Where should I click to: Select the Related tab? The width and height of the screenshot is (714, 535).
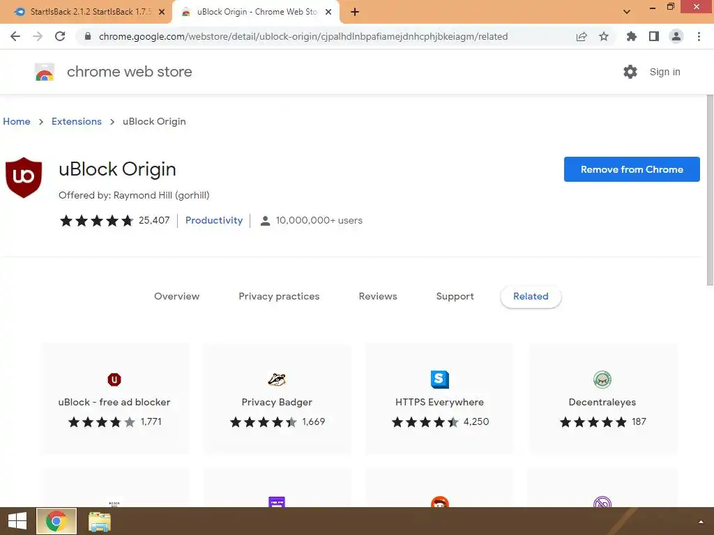(x=531, y=296)
